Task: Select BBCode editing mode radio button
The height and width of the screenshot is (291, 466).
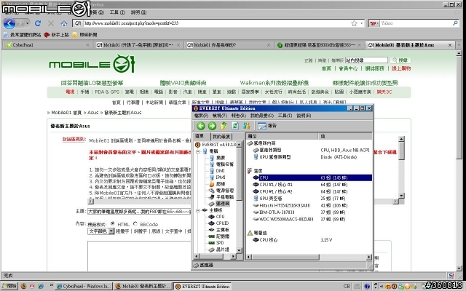Action: (135, 223)
